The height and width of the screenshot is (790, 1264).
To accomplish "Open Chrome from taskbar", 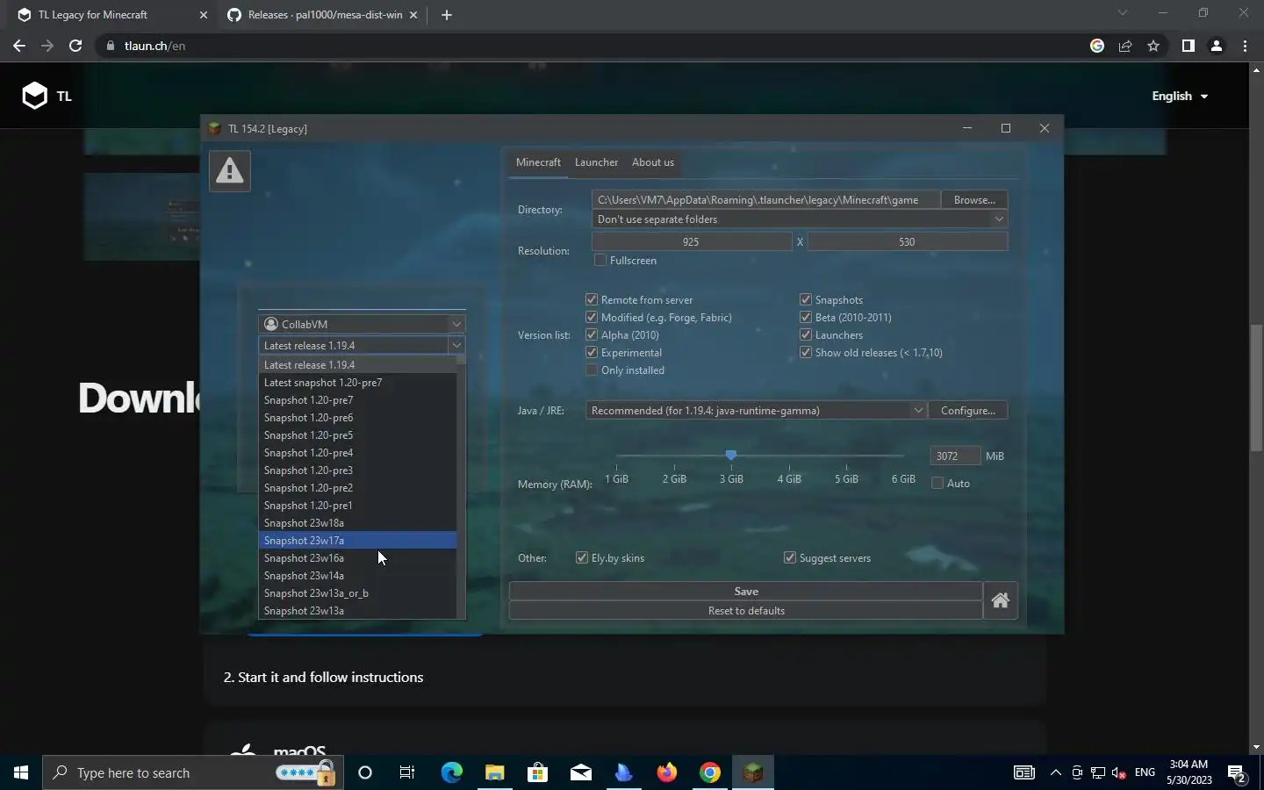I will 710,772.
